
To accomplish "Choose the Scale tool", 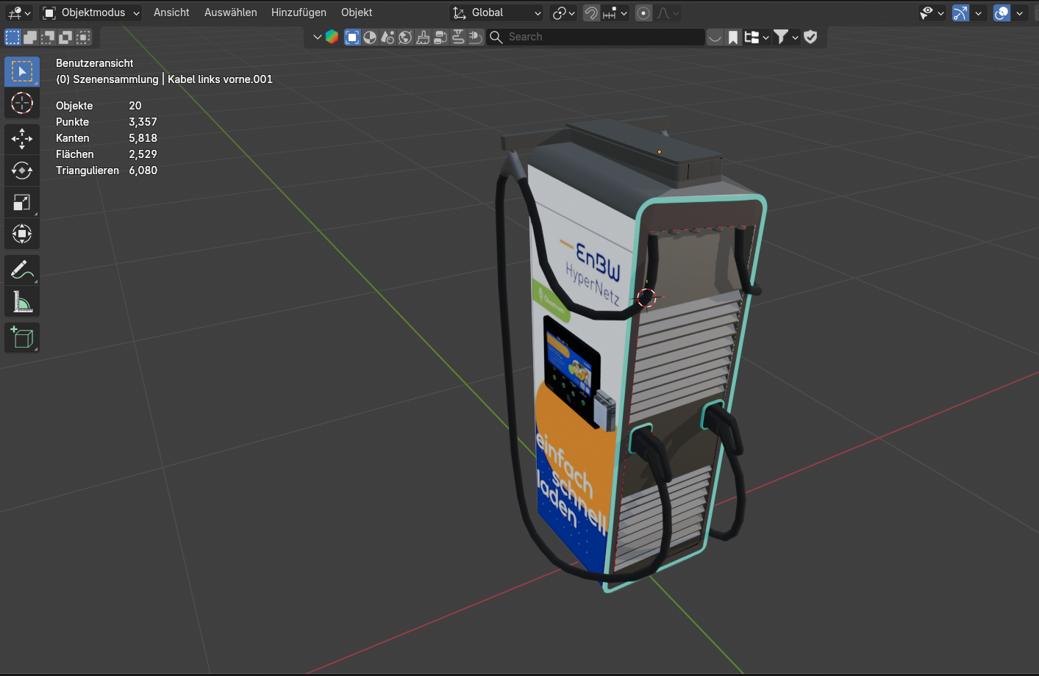I will pos(22,203).
